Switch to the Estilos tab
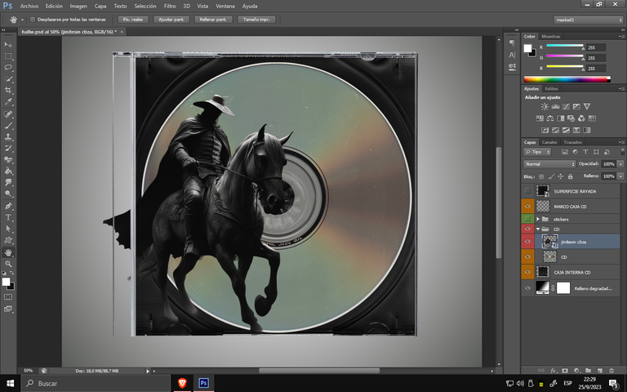The width and height of the screenshot is (627, 392). pos(551,89)
